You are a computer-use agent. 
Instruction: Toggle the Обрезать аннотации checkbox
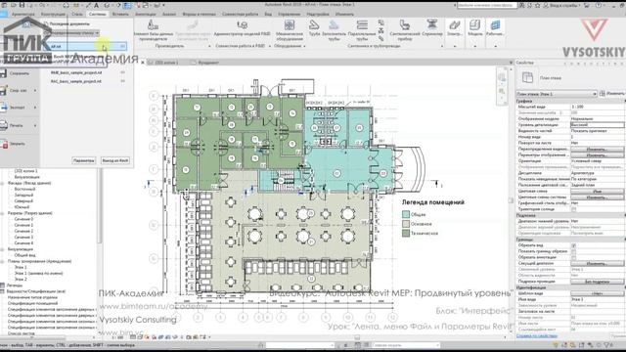coord(574,257)
